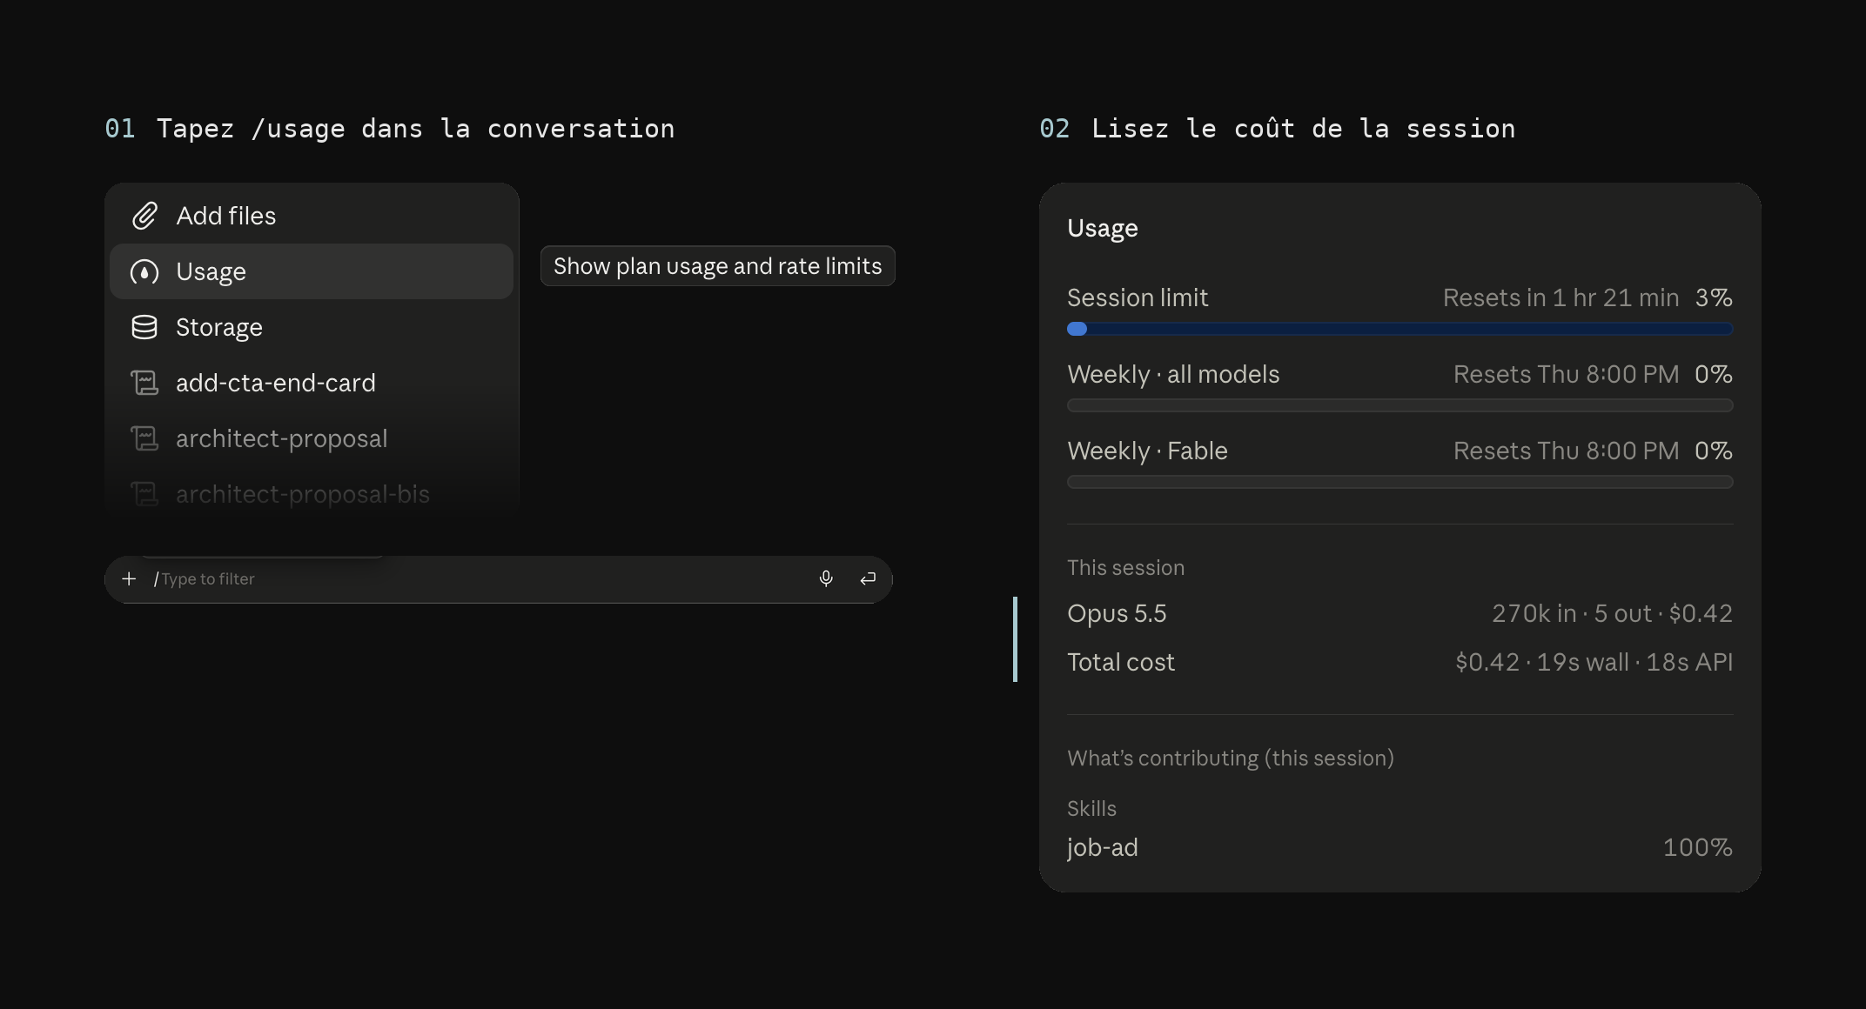This screenshot has width=1866, height=1009.
Task: Click the Session limit progress bar
Action: [x=1399, y=329]
